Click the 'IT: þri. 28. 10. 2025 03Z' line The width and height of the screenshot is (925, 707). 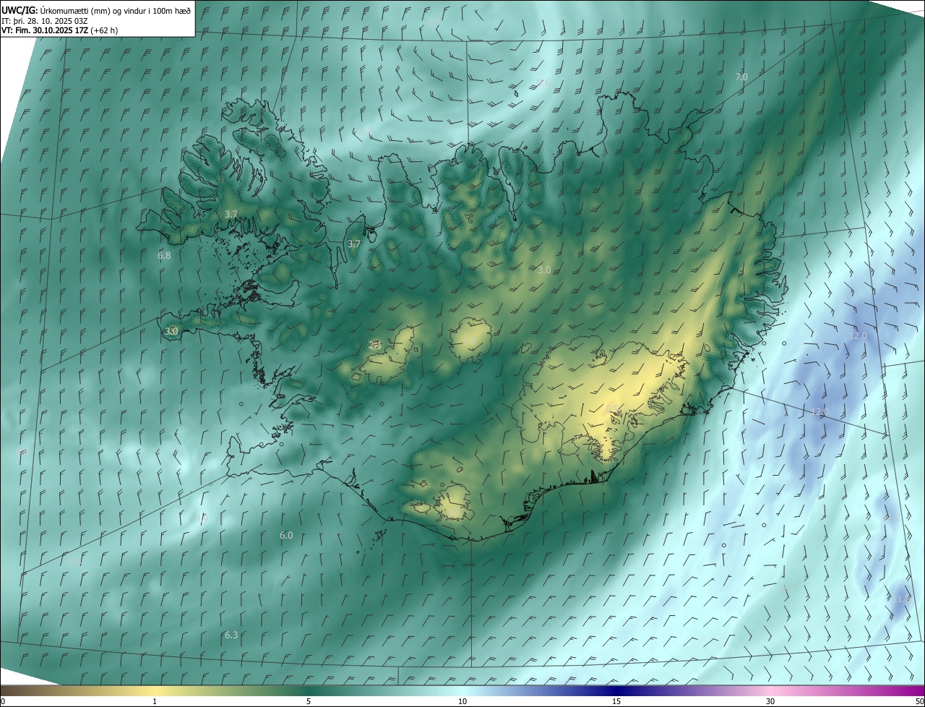[x=44, y=20]
